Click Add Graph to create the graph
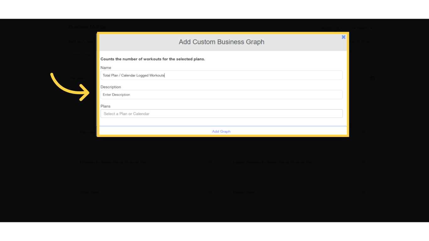Screen dimensions: 429x241 [221, 131]
